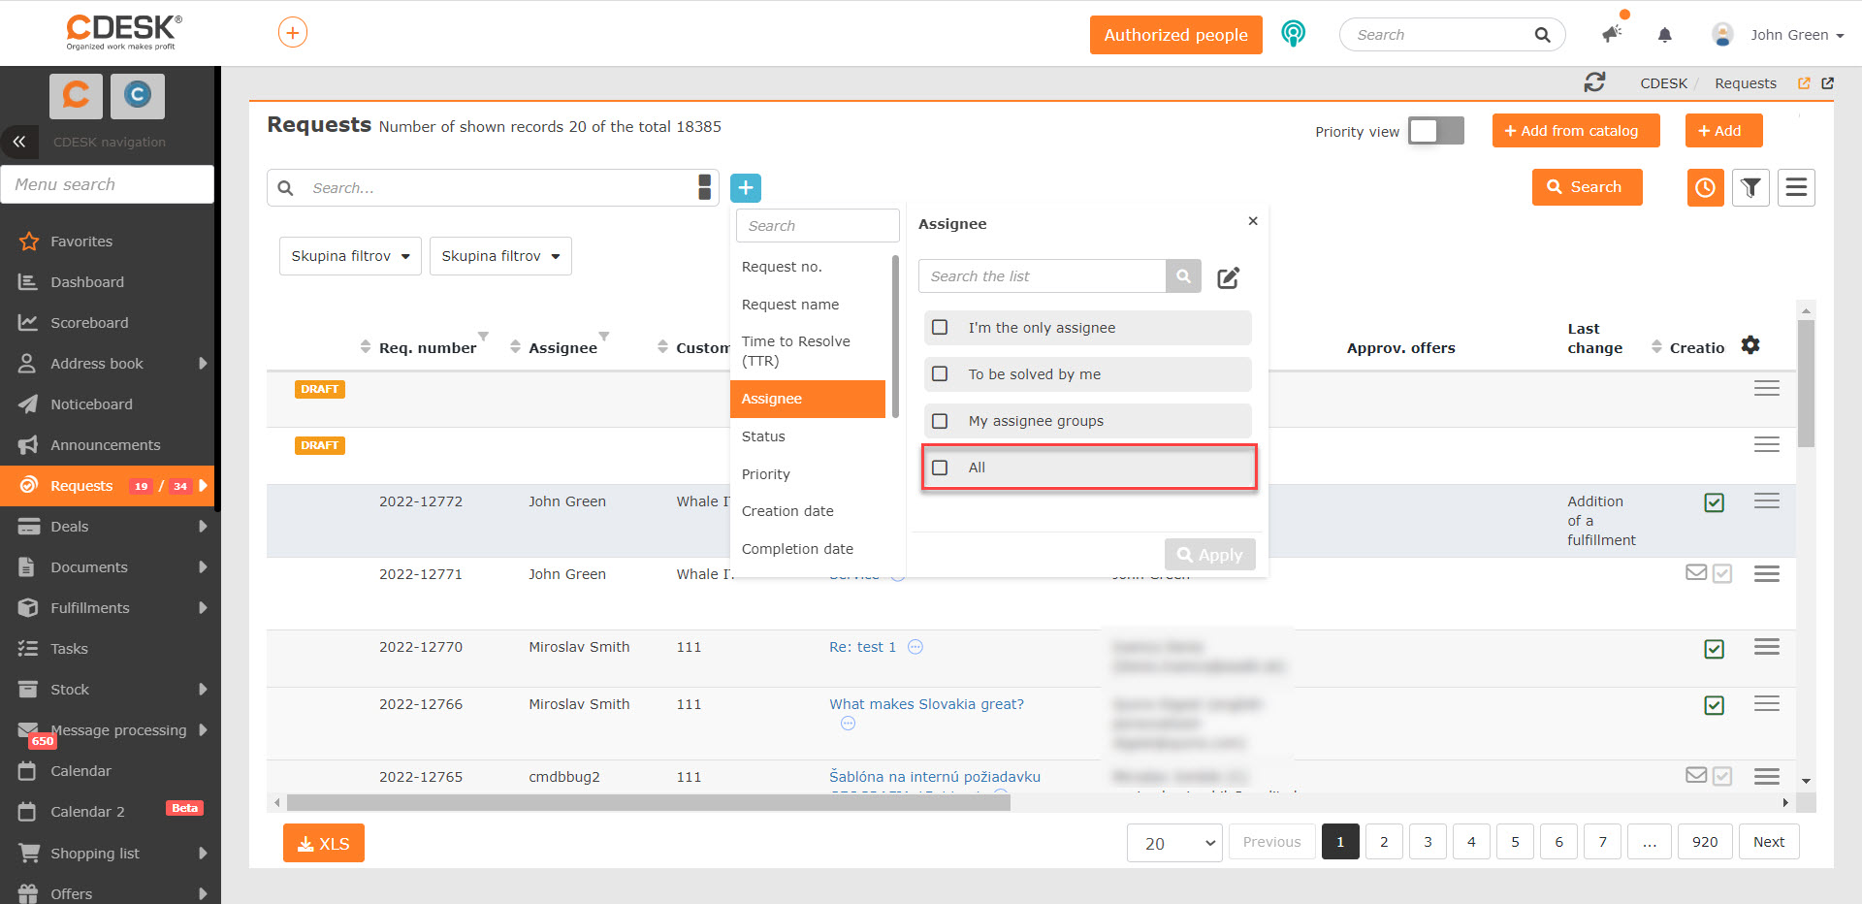
Task: Click the Search the list field
Action: tap(1042, 276)
